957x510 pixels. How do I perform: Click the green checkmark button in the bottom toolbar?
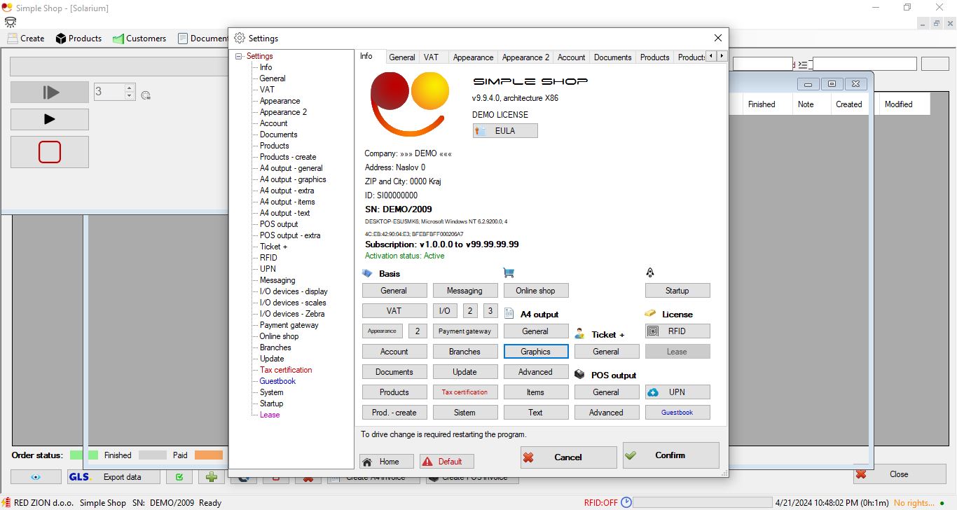click(x=179, y=477)
